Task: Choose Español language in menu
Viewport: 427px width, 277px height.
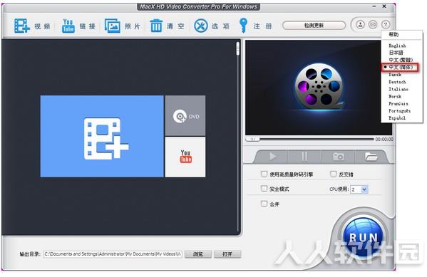Action: coord(397,117)
